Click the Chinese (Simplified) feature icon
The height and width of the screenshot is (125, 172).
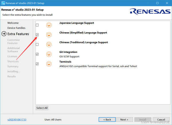tap(49, 35)
